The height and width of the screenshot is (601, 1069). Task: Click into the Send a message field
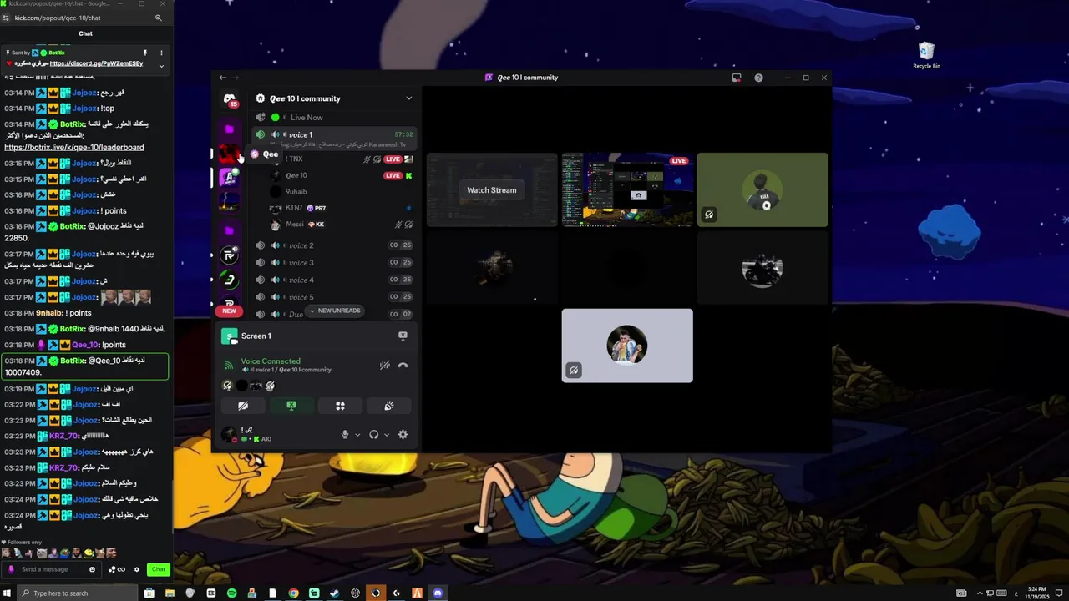[x=52, y=569]
